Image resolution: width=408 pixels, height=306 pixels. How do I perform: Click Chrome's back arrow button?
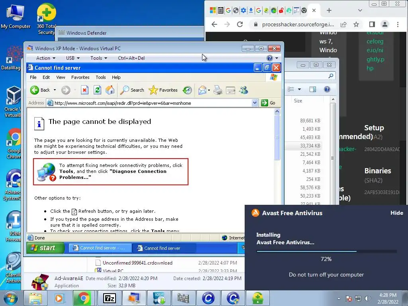point(214,24)
